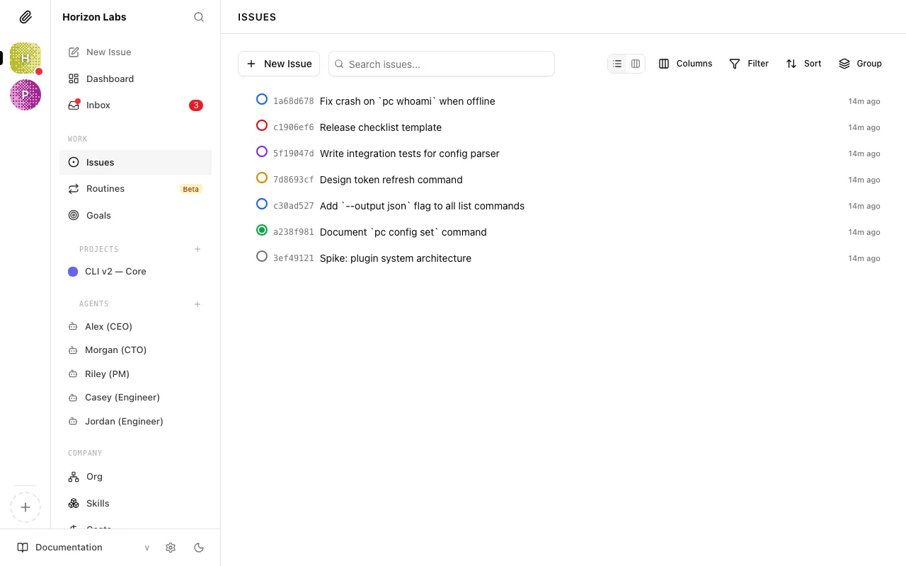906x566 pixels.
Task: Open the CLI v2 — Core project
Action: pyautogui.click(x=135, y=271)
